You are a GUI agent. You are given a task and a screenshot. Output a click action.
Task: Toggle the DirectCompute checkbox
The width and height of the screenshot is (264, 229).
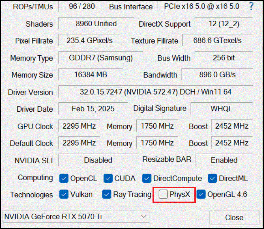tap(147, 178)
